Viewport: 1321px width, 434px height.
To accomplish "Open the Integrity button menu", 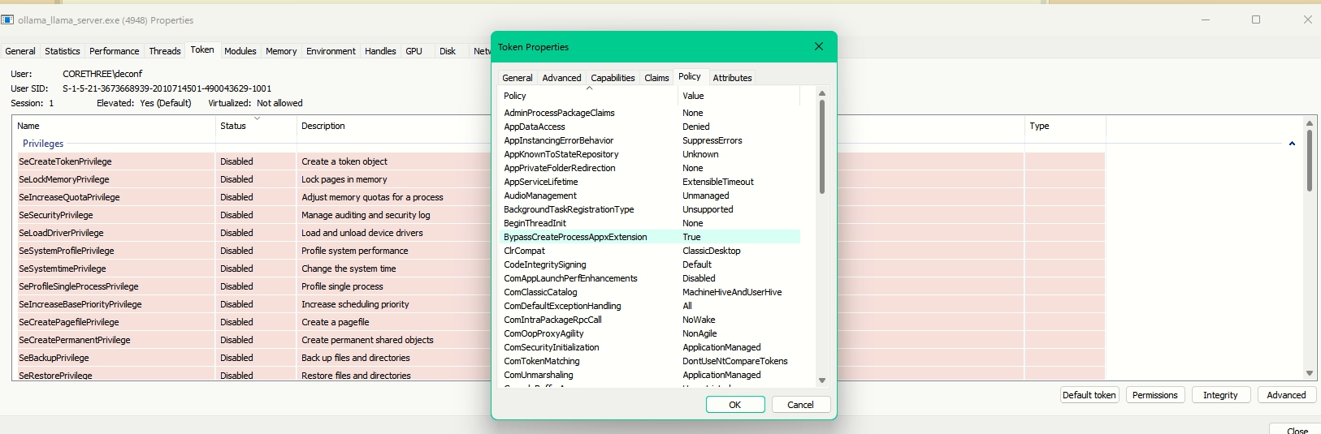I will point(1220,395).
